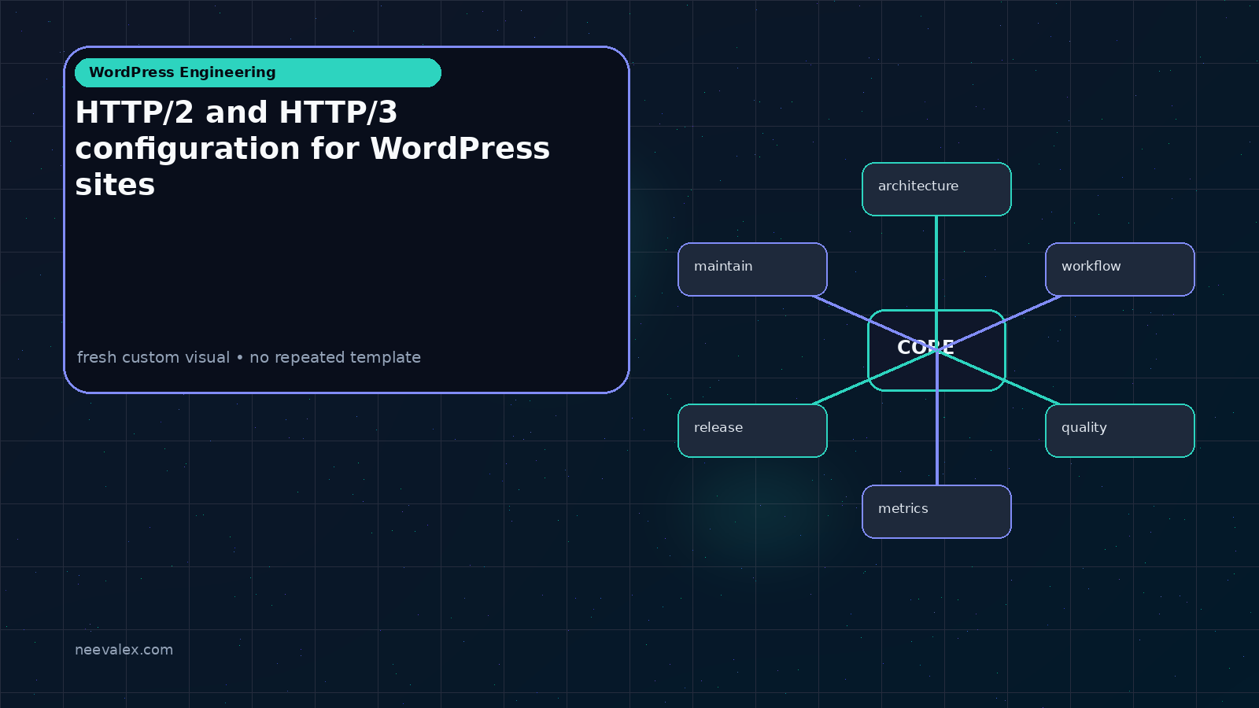Select the architecture node in the diagram
The width and height of the screenshot is (1259, 708).
[936, 189]
